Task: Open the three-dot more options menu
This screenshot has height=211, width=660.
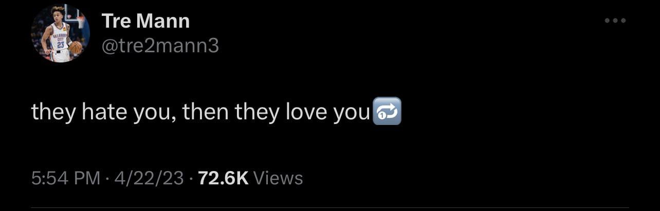Action: pos(615,21)
